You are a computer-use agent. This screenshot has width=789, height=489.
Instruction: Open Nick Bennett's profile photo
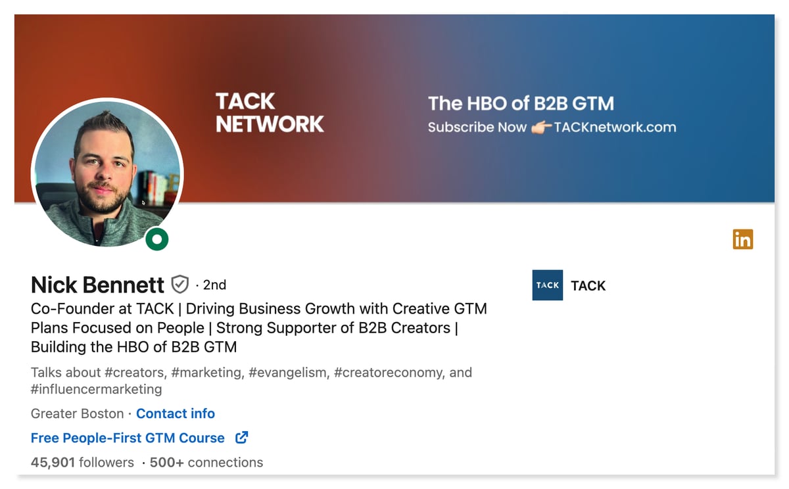(107, 174)
